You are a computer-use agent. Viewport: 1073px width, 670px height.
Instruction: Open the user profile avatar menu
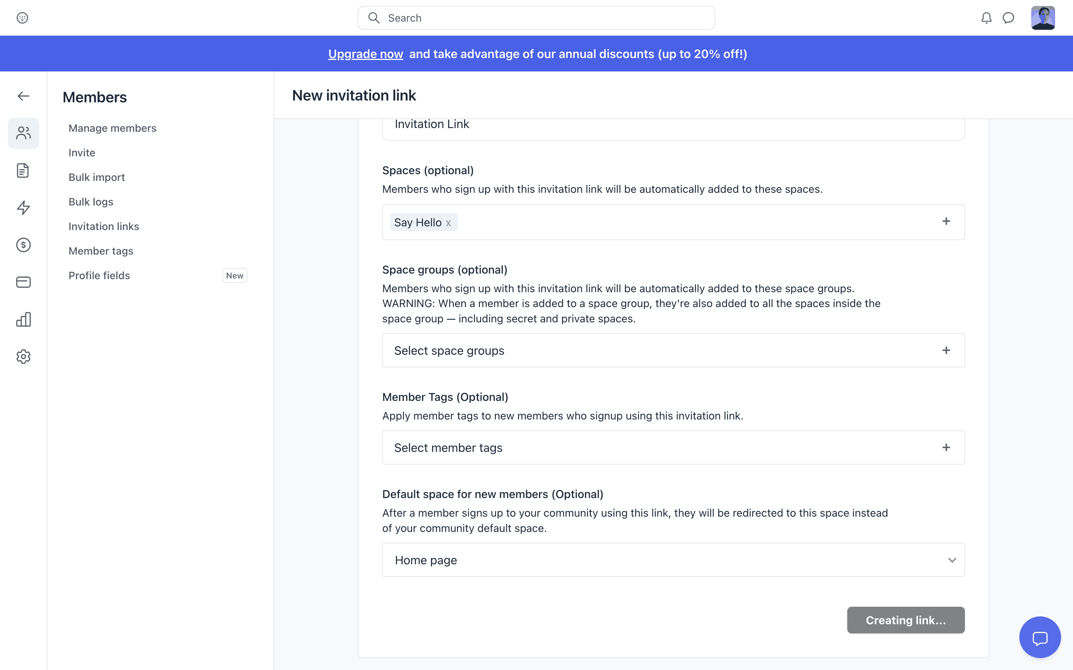pos(1043,18)
